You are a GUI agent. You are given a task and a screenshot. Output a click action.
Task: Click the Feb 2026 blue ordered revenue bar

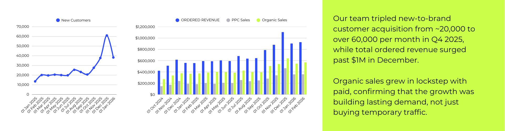300,68
